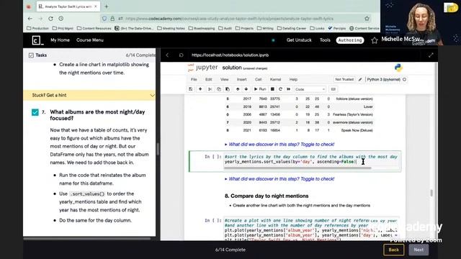Click Get Unstuck

point(299,40)
